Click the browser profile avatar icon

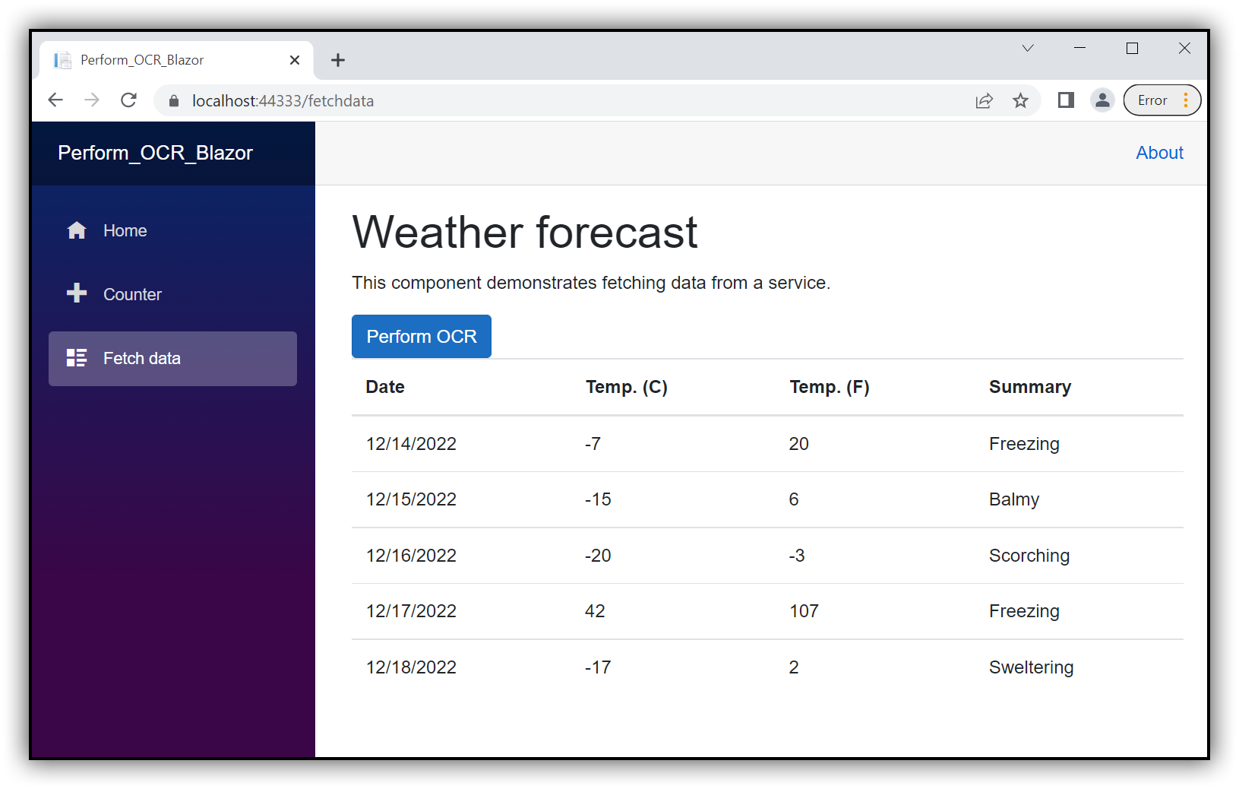pyautogui.click(x=1102, y=100)
